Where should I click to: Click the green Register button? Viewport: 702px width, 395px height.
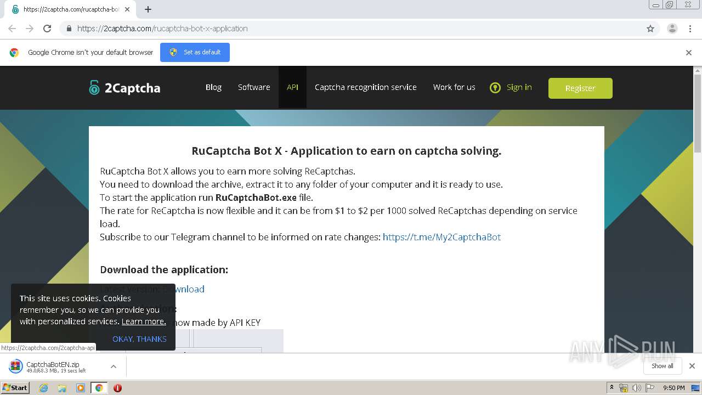pos(580,88)
